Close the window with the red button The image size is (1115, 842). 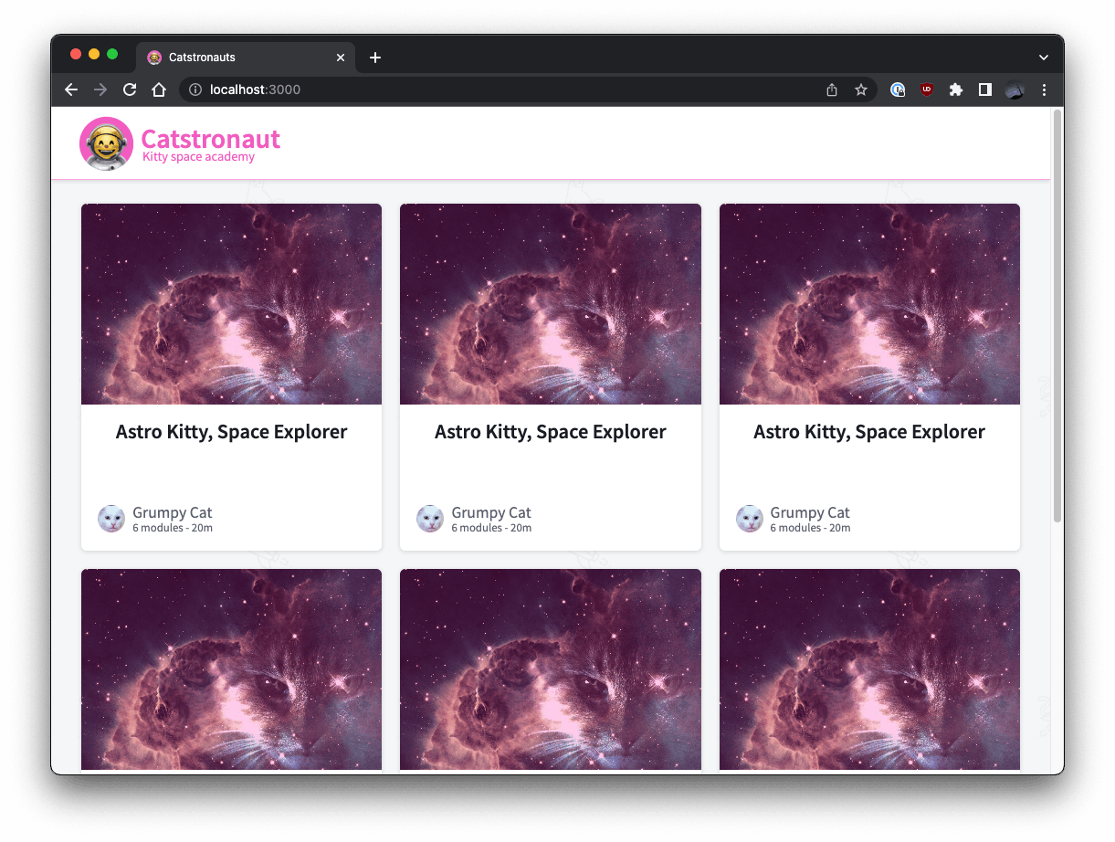pyautogui.click(x=76, y=55)
